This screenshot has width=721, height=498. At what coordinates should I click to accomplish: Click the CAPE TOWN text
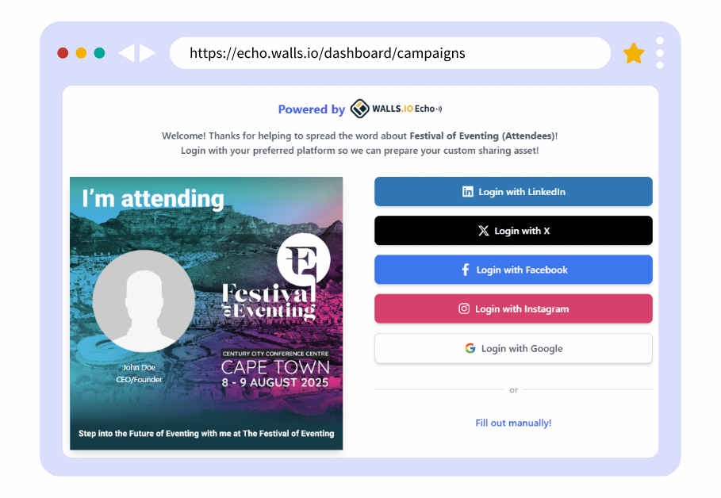coord(275,367)
